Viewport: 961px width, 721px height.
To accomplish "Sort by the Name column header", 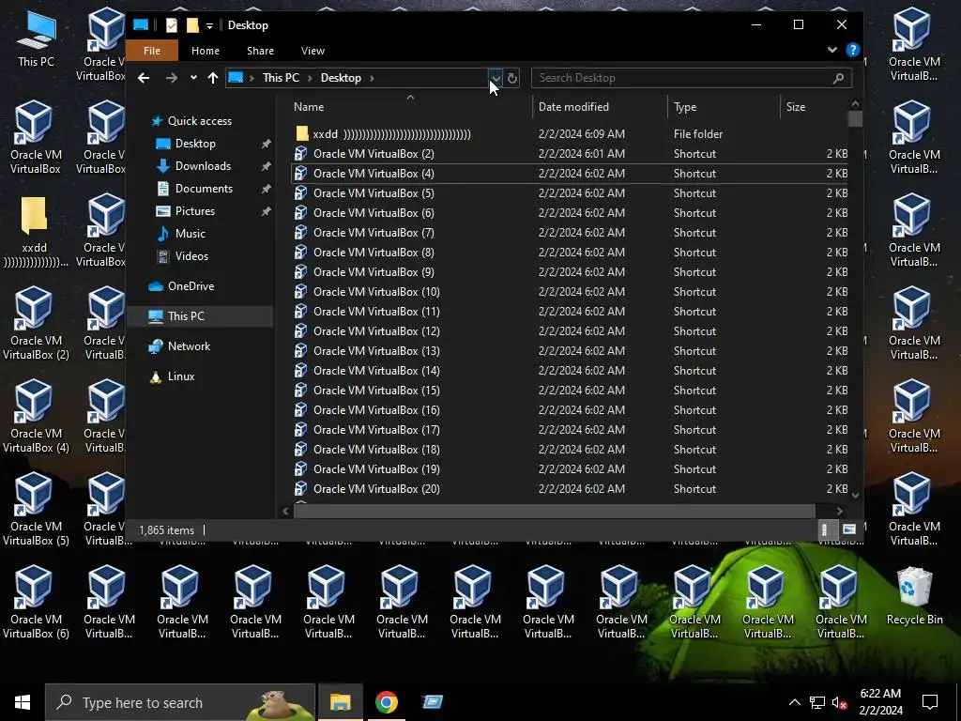I will (409, 107).
